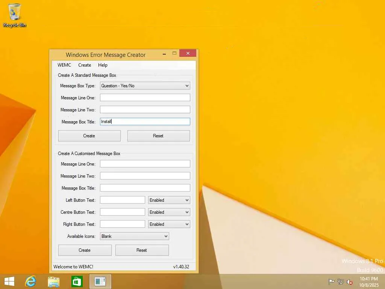Viewport: 385px width, 289px height.
Task: Open the Windows Start button
Action: (x=9, y=281)
